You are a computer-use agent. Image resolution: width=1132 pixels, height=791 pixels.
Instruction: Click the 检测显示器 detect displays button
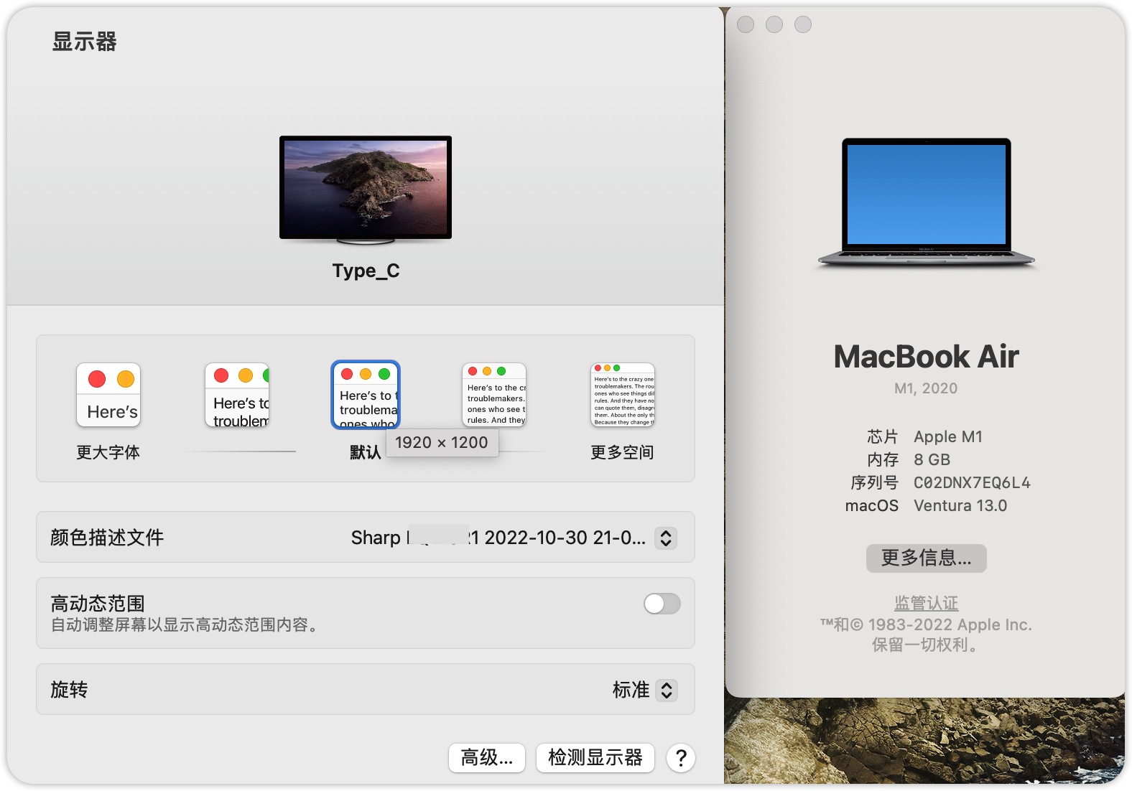coord(595,758)
